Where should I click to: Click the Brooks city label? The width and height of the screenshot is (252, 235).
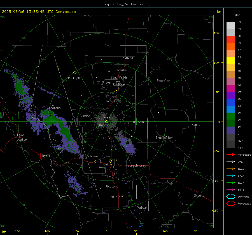tap(199, 196)
